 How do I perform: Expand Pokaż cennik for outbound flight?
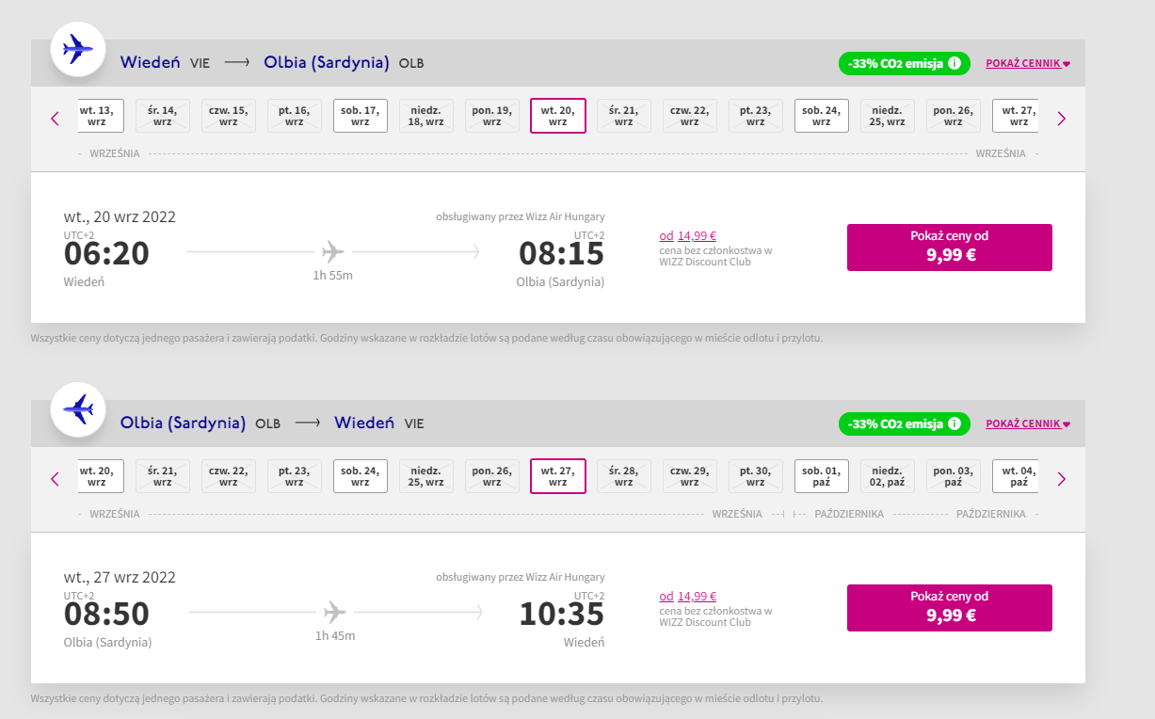[x=1028, y=64]
